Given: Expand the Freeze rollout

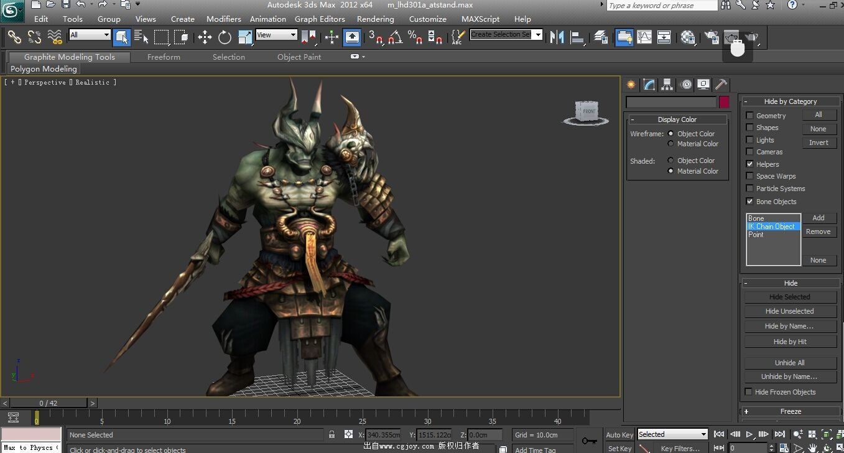Looking at the screenshot, I should coord(790,411).
